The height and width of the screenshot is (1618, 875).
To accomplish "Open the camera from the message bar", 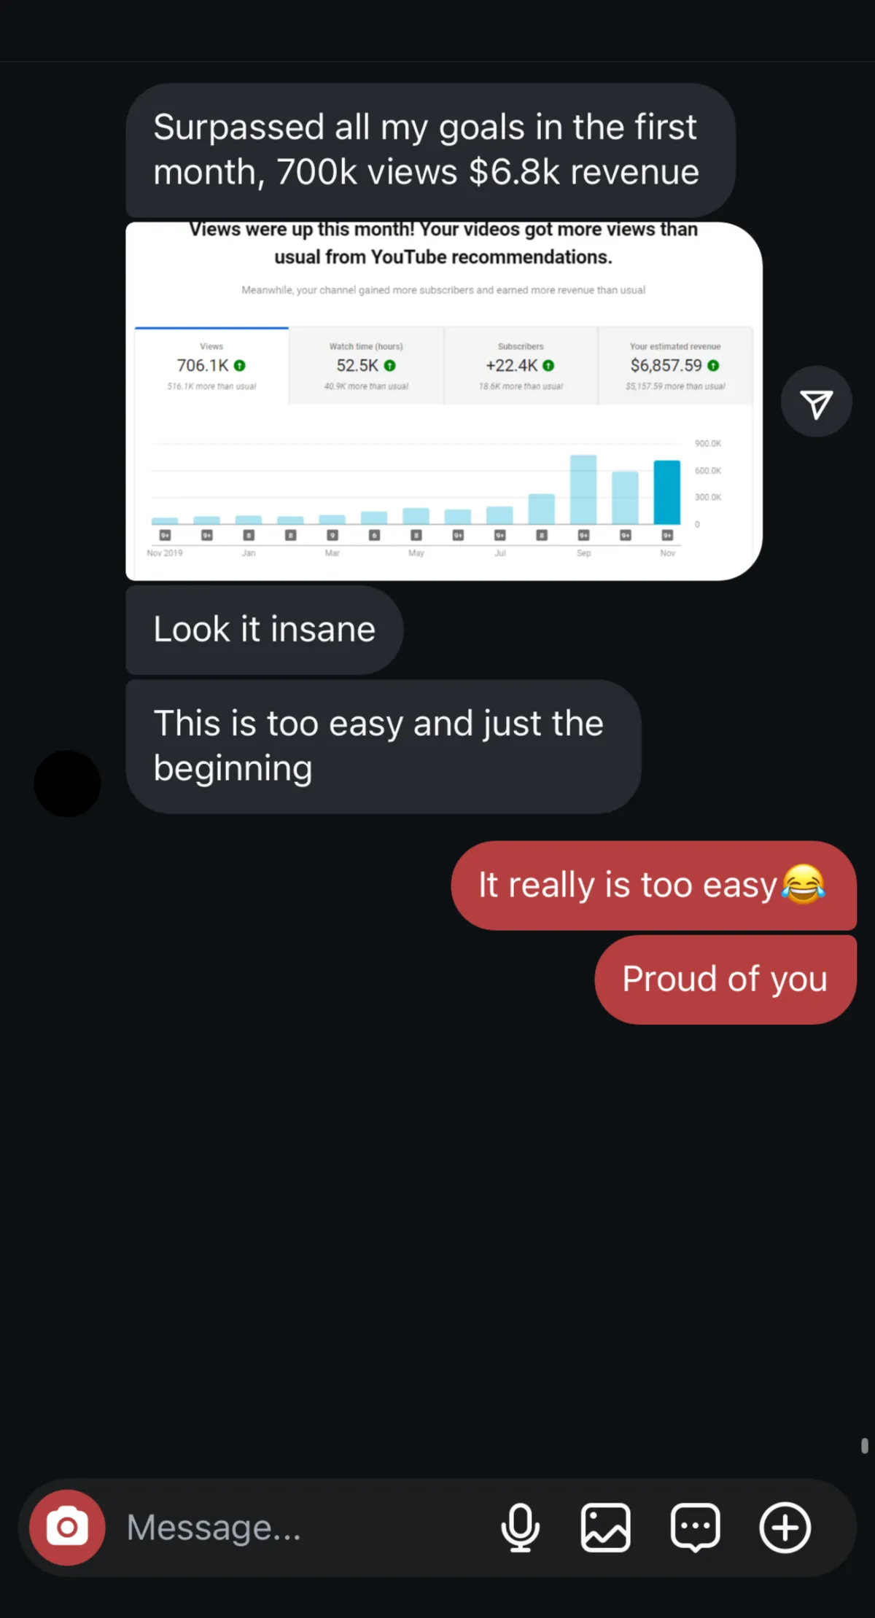I will click(67, 1527).
